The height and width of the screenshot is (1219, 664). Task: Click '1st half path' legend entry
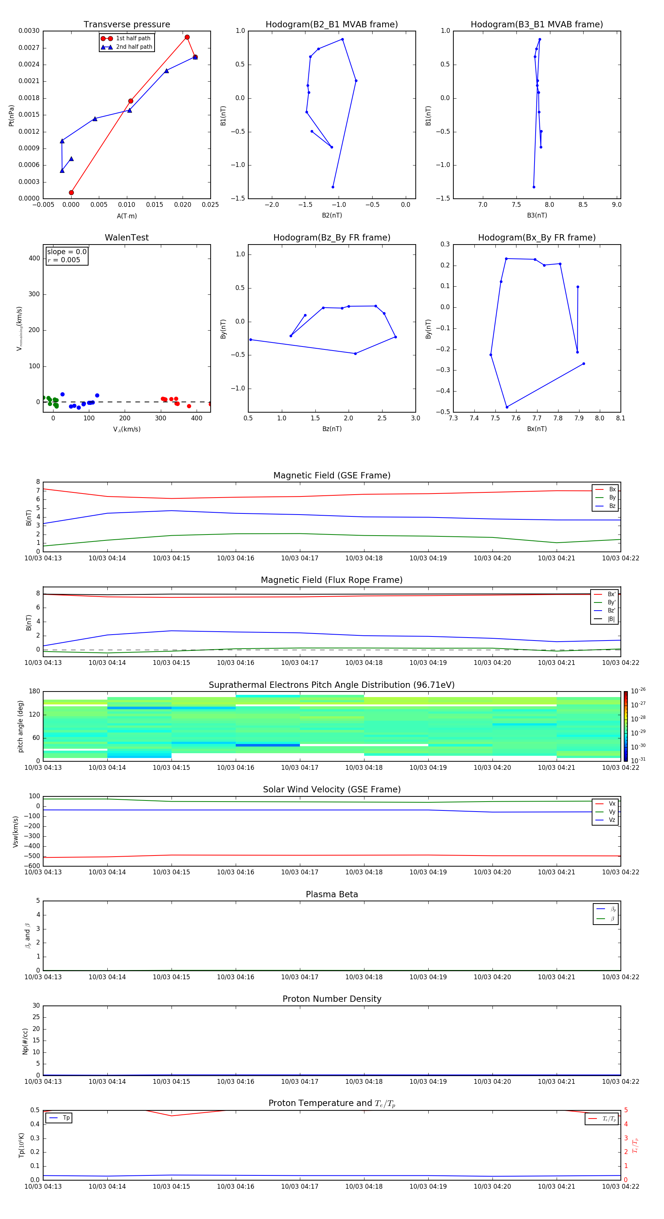(x=126, y=38)
